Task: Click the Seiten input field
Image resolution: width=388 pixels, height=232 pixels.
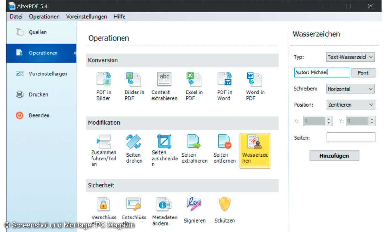Action: click(351, 138)
